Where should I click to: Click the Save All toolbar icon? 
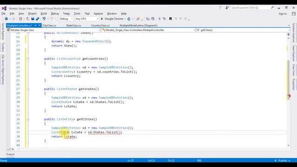coord(38,19)
